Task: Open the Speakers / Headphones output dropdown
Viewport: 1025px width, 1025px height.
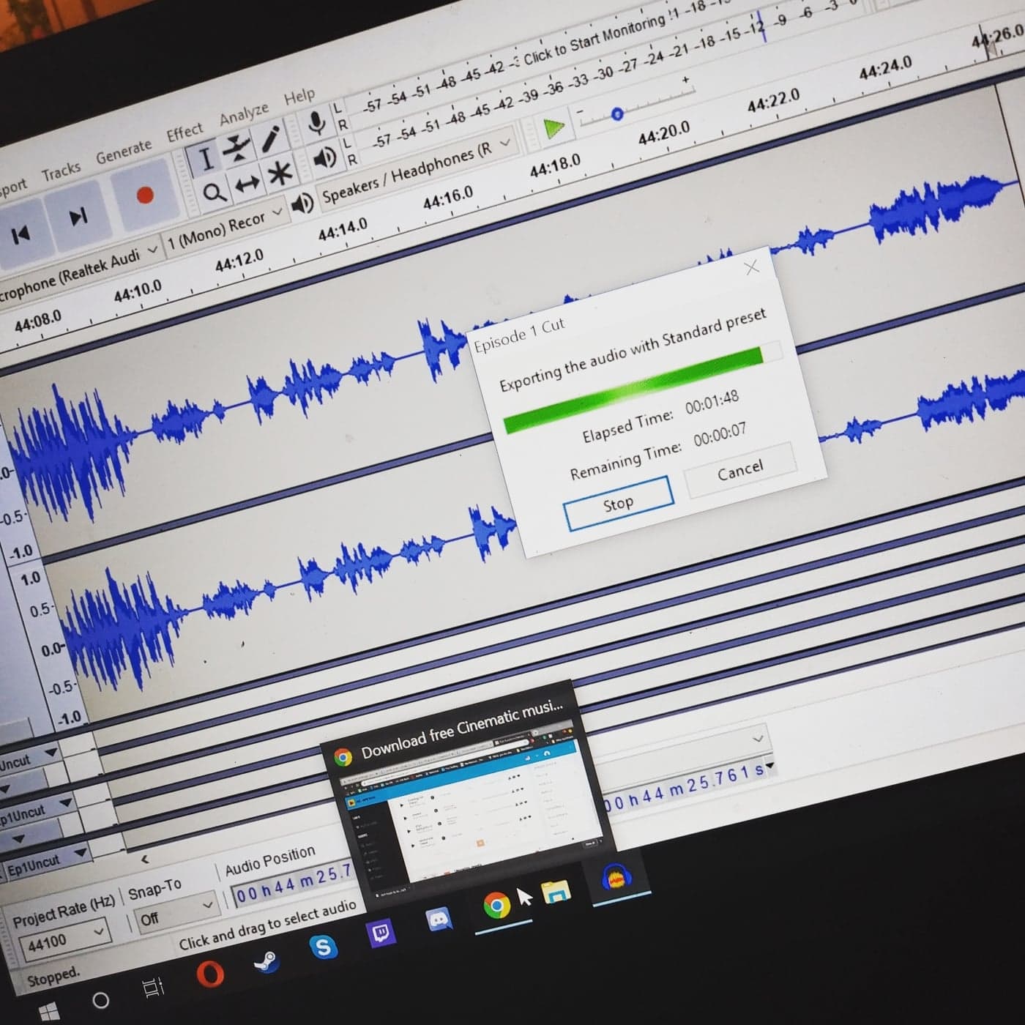Action: pos(417,171)
